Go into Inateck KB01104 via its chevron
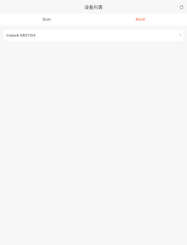 (x=181, y=35)
